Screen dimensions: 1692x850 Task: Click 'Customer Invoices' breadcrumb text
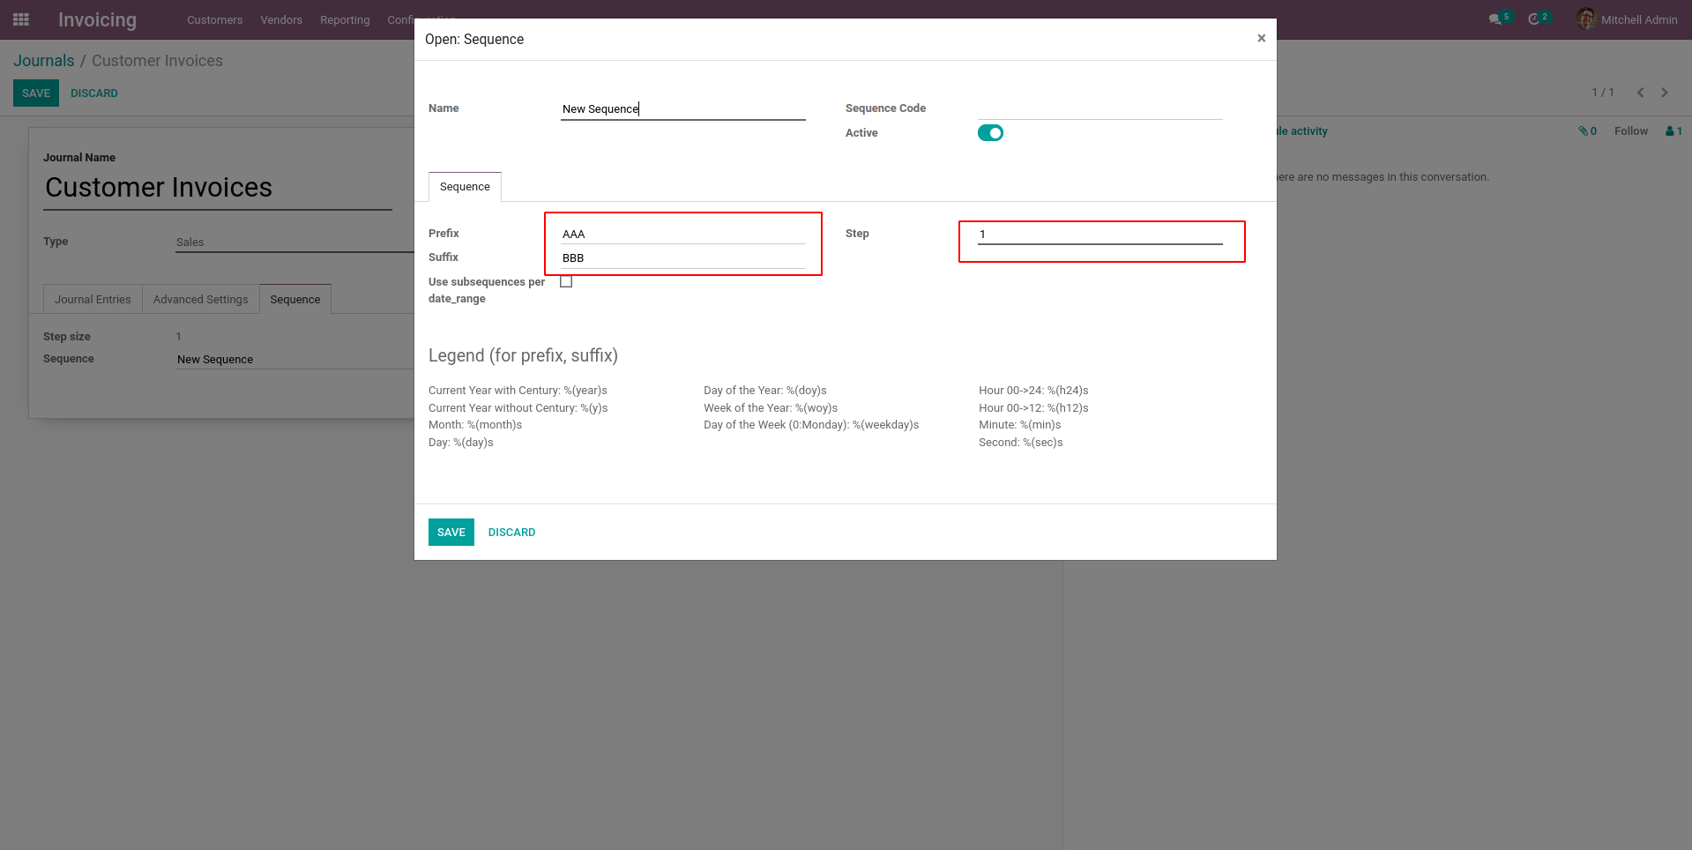(x=157, y=61)
